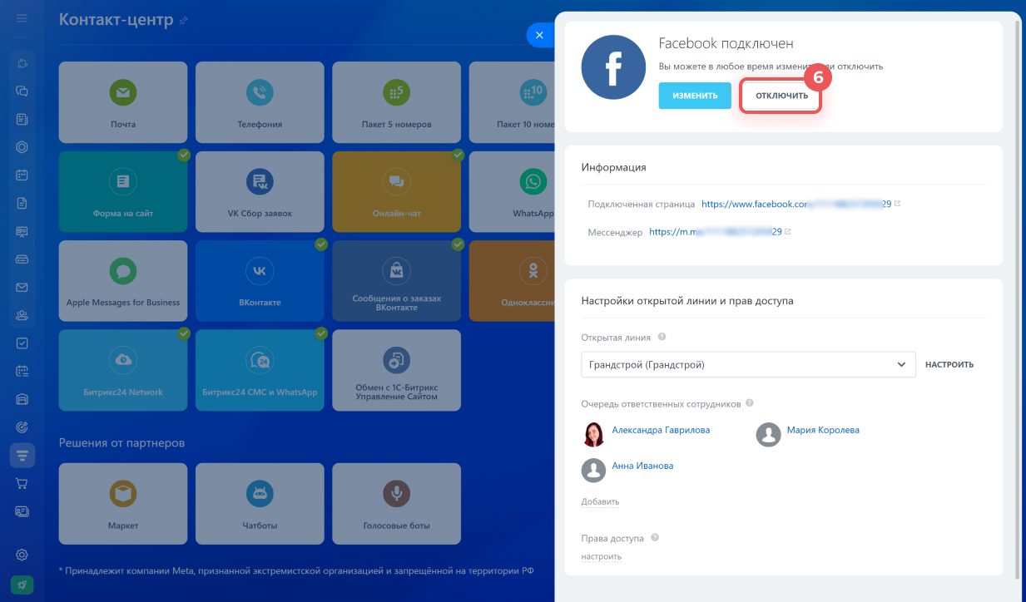This screenshot has width=1026, height=602.
Task: Click Добавить to add a responsible employee
Action: [x=600, y=502]
